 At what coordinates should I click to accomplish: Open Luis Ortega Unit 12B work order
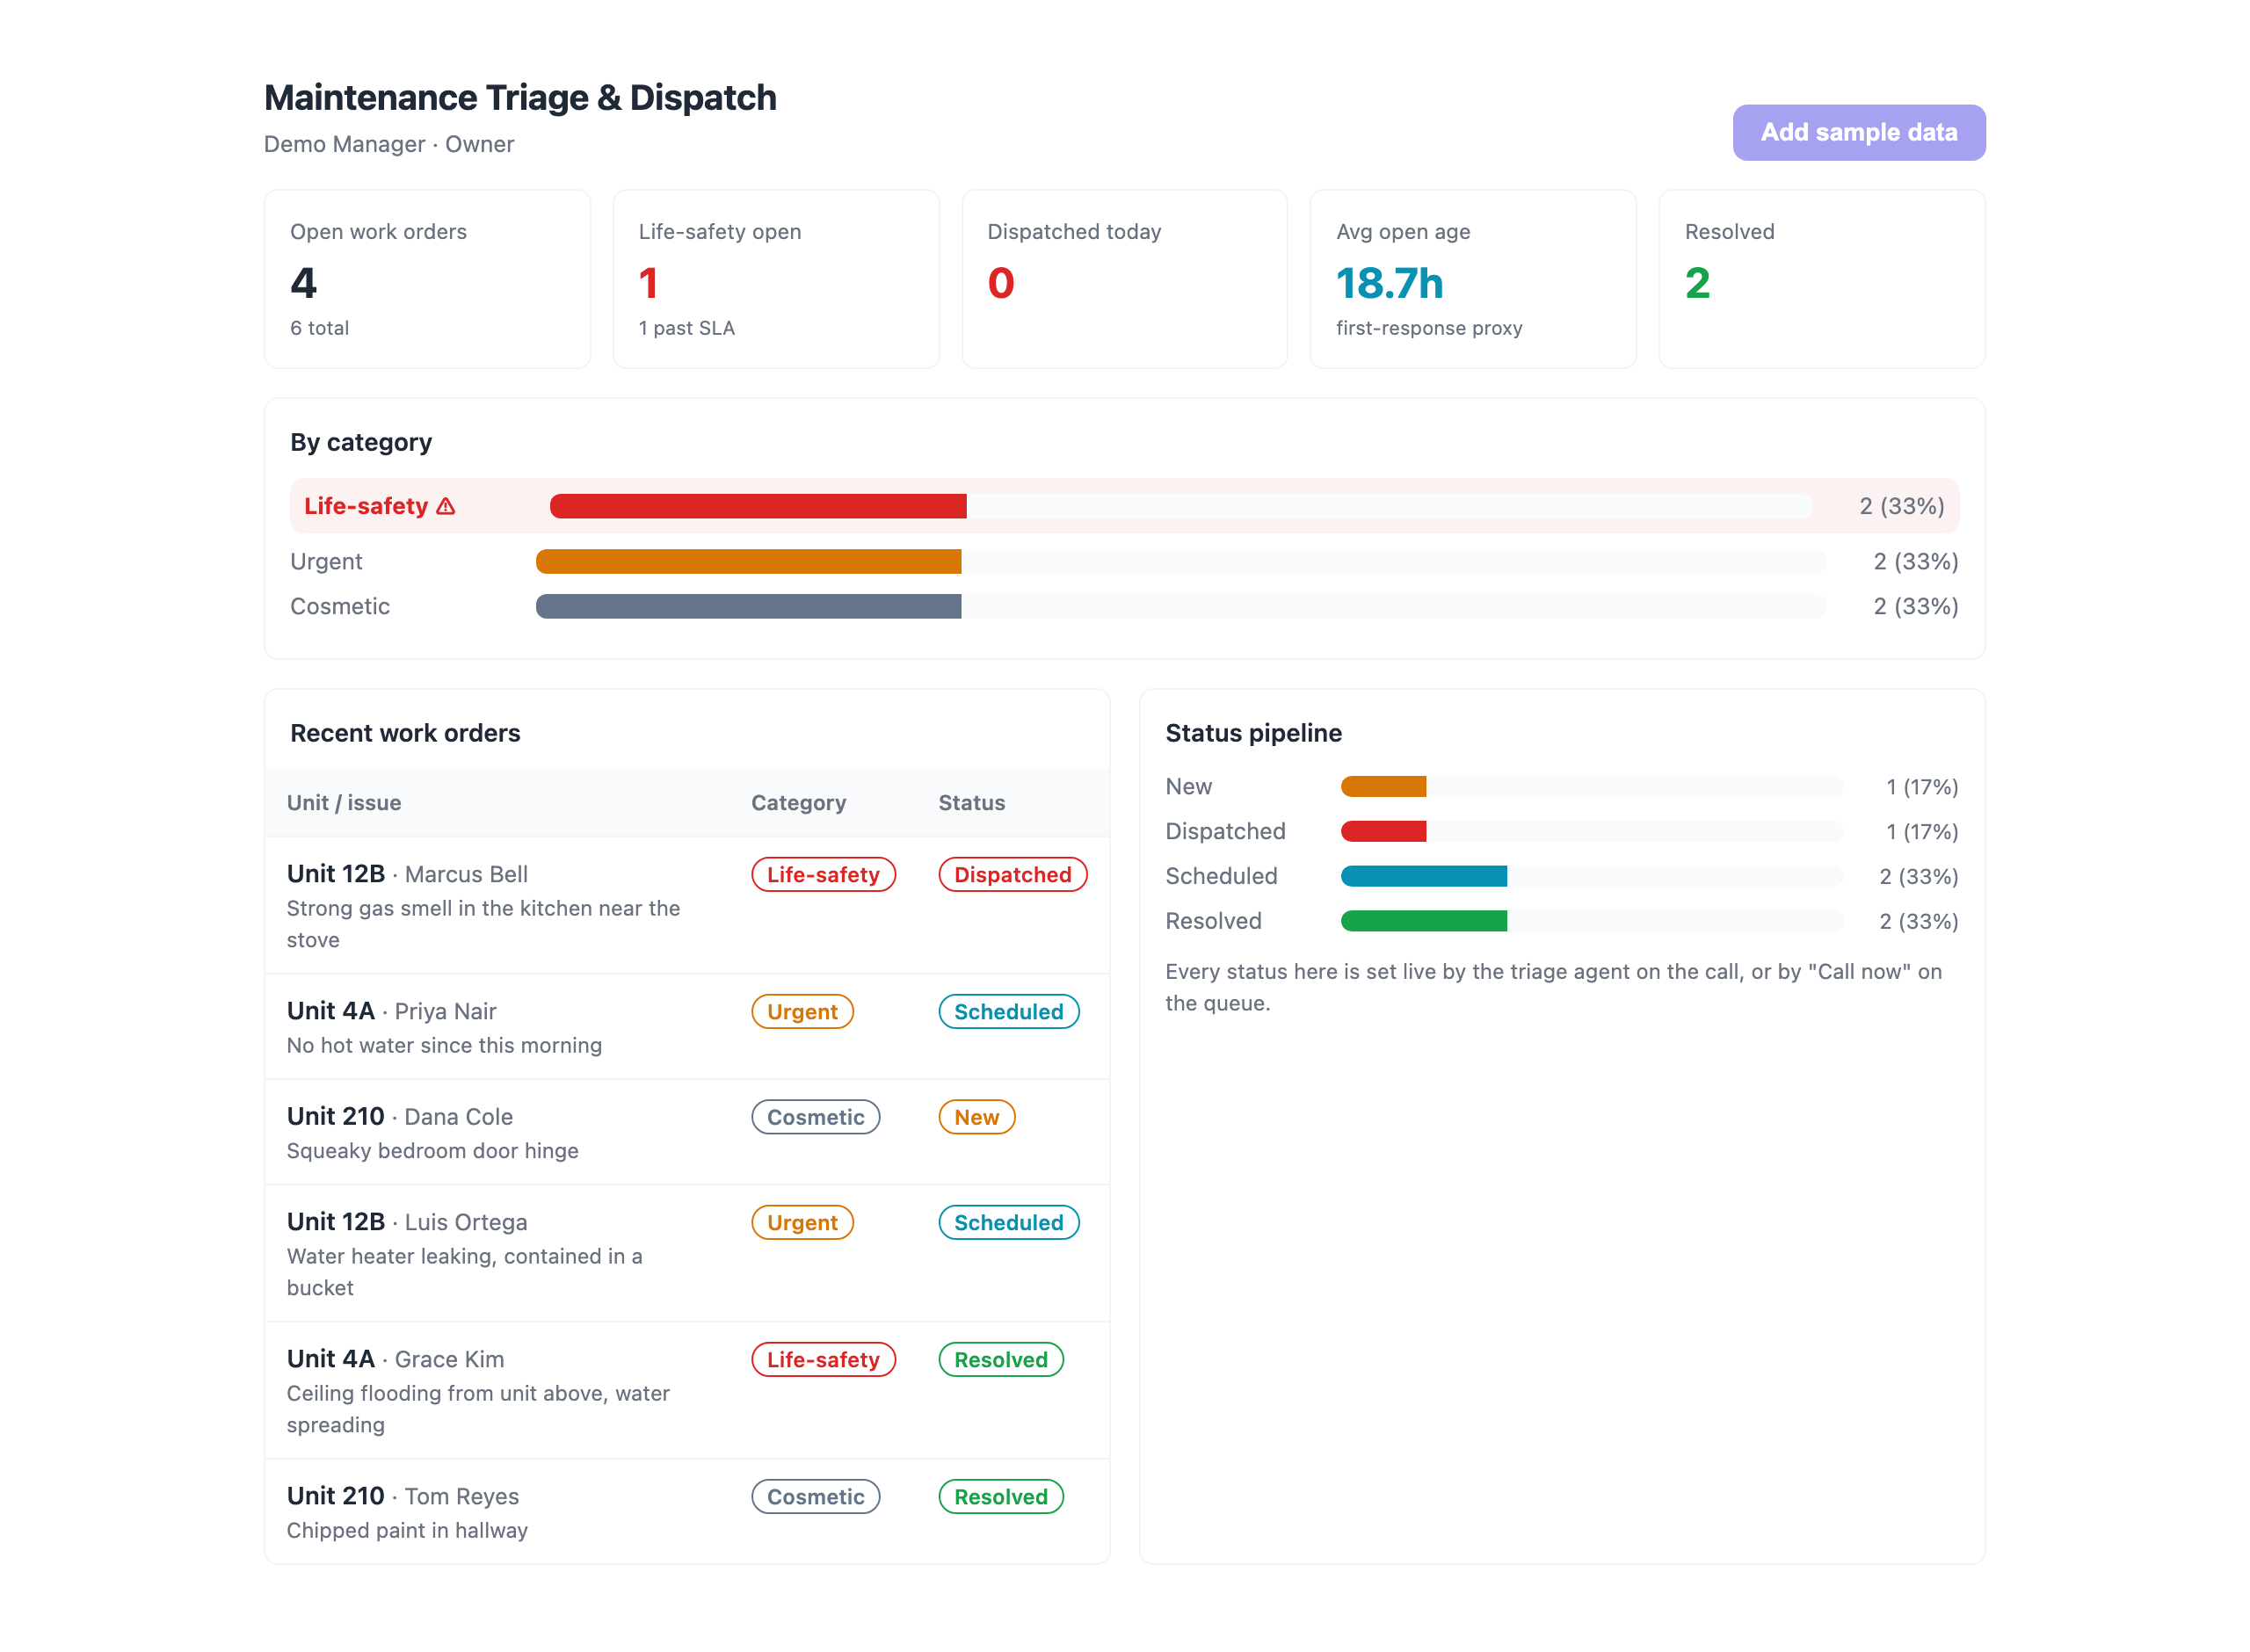(x=687, y=1253)
